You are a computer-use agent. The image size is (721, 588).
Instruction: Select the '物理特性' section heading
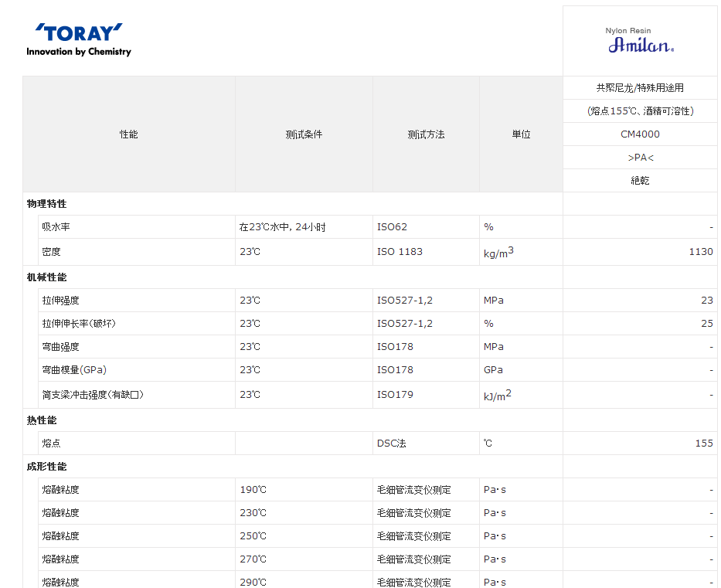46,204
